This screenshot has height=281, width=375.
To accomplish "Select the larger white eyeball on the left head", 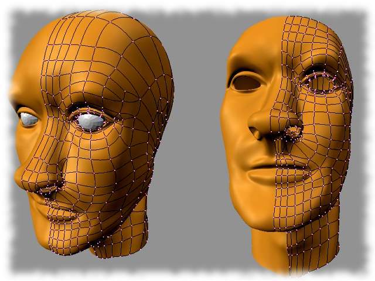I will [x=91, y=121].
